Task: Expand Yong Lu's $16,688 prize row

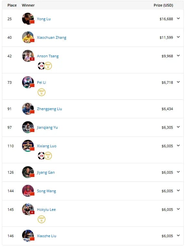Action: [x=178, y=19]
